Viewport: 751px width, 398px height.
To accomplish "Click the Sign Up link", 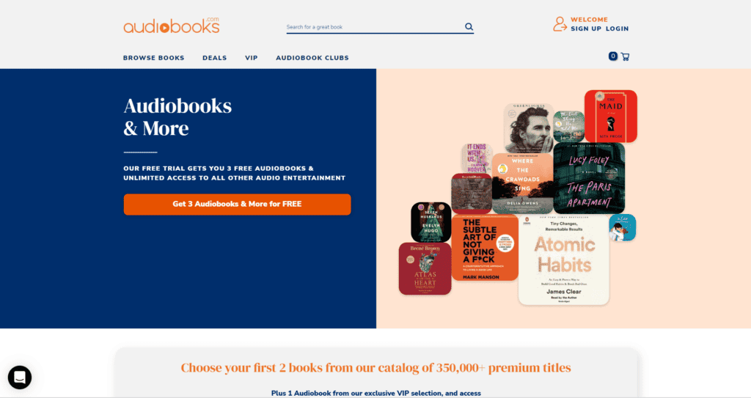I will tap(586, 29).
